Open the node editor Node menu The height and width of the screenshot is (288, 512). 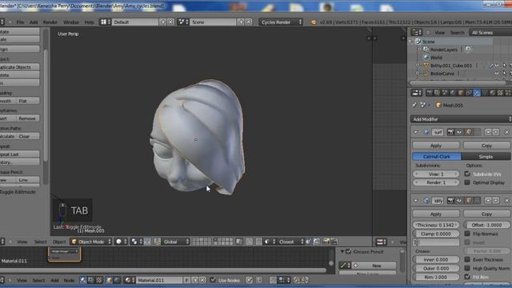69,280
